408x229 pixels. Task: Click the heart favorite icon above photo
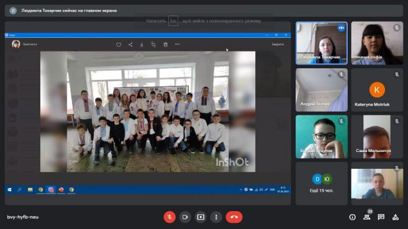click(x=119, y=45)
